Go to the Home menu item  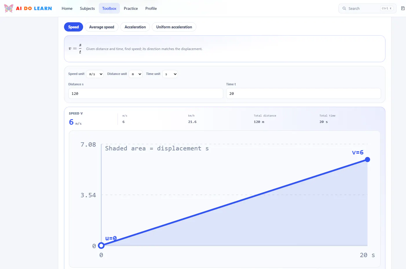click(67, 8)
